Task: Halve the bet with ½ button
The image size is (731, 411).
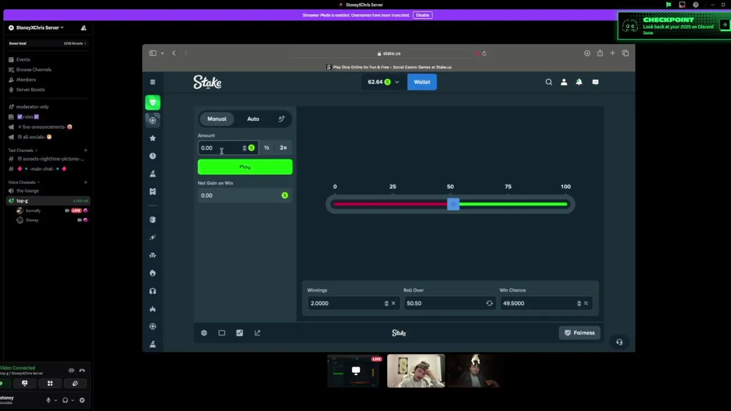Action: (x=266, y=148)
